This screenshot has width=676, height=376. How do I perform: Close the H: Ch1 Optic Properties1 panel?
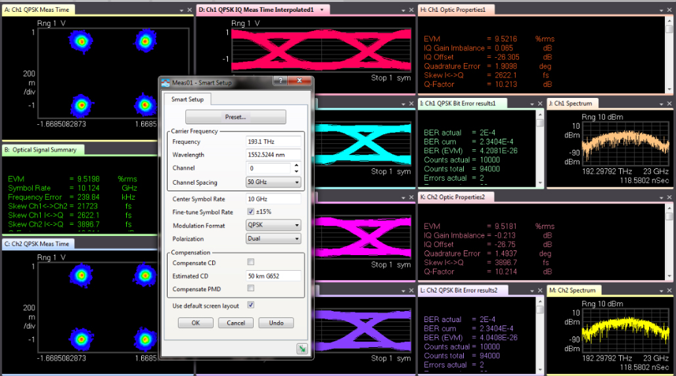[669, 10]
